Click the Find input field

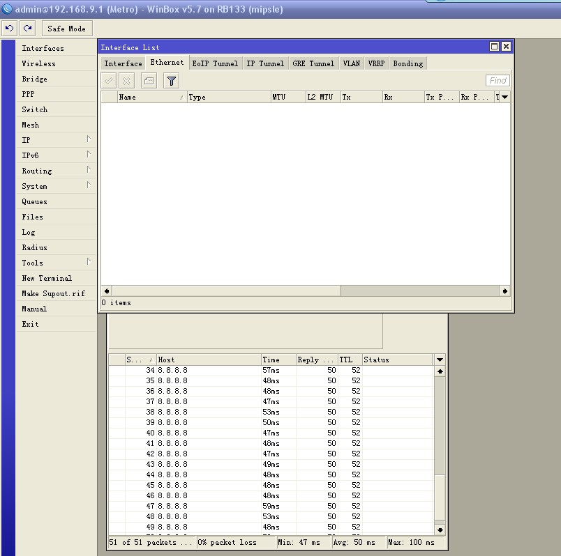[x=498, y=80]
